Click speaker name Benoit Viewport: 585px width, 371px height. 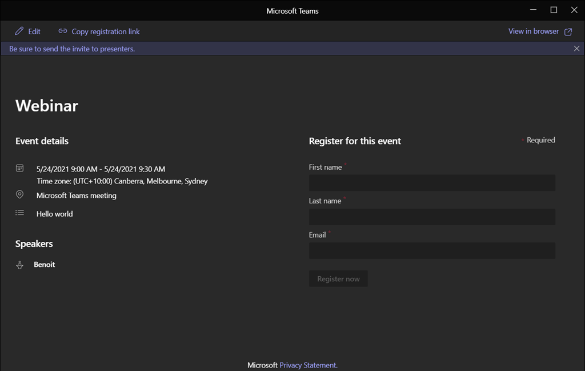click(x=45, y=265)
